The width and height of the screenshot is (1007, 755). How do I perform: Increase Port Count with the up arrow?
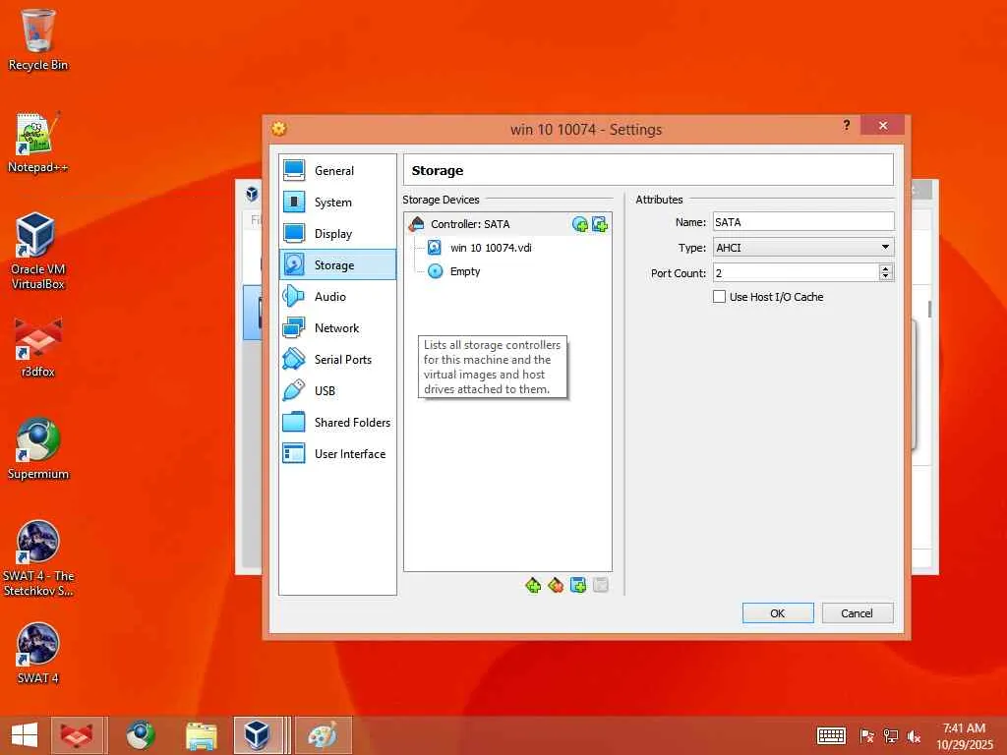886,268
